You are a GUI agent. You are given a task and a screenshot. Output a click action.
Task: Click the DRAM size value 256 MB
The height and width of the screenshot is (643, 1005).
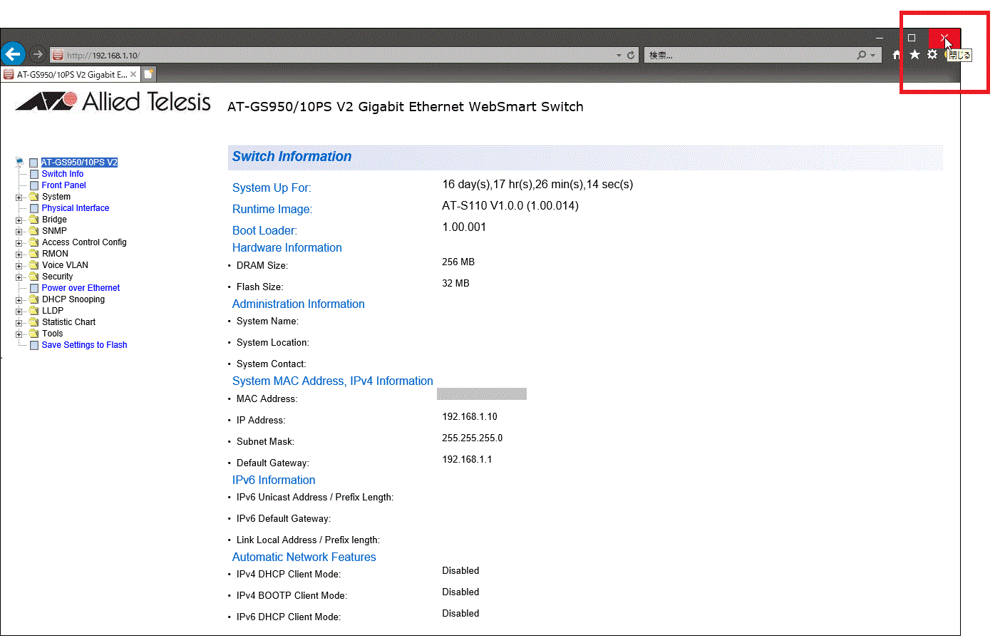[458, 262]
